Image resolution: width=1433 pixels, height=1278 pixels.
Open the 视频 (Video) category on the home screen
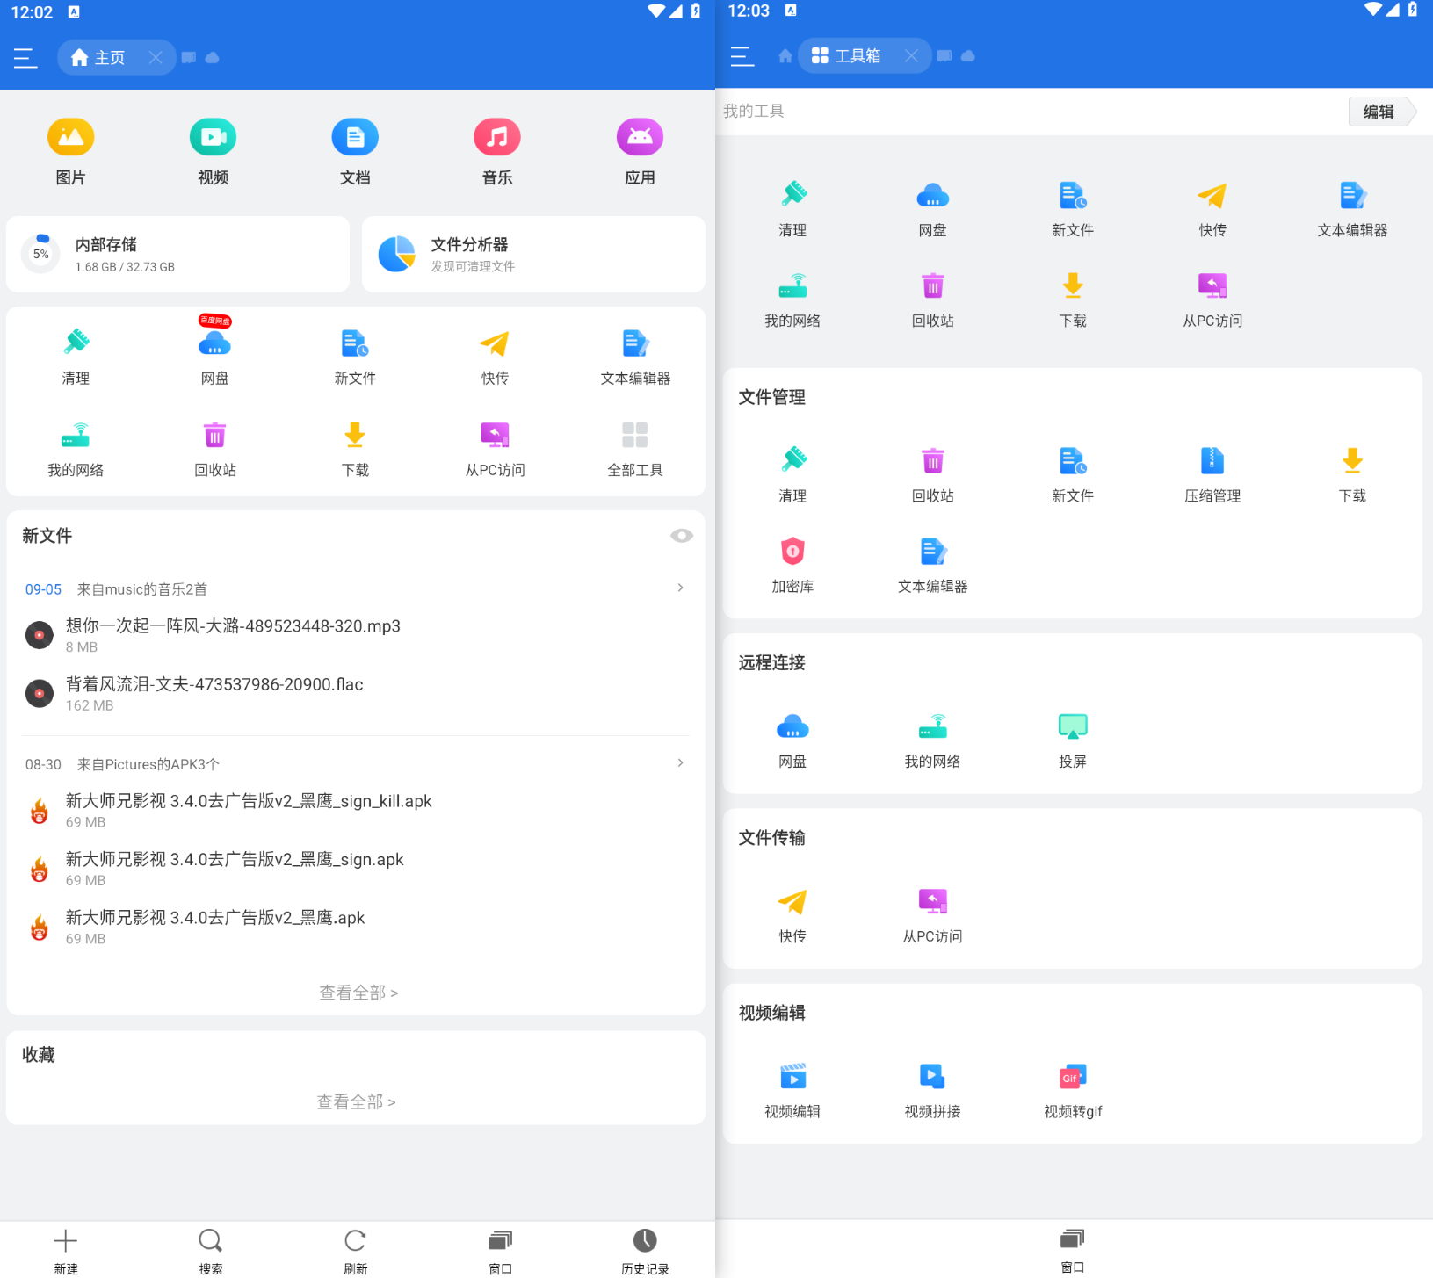tap(213, 151)
